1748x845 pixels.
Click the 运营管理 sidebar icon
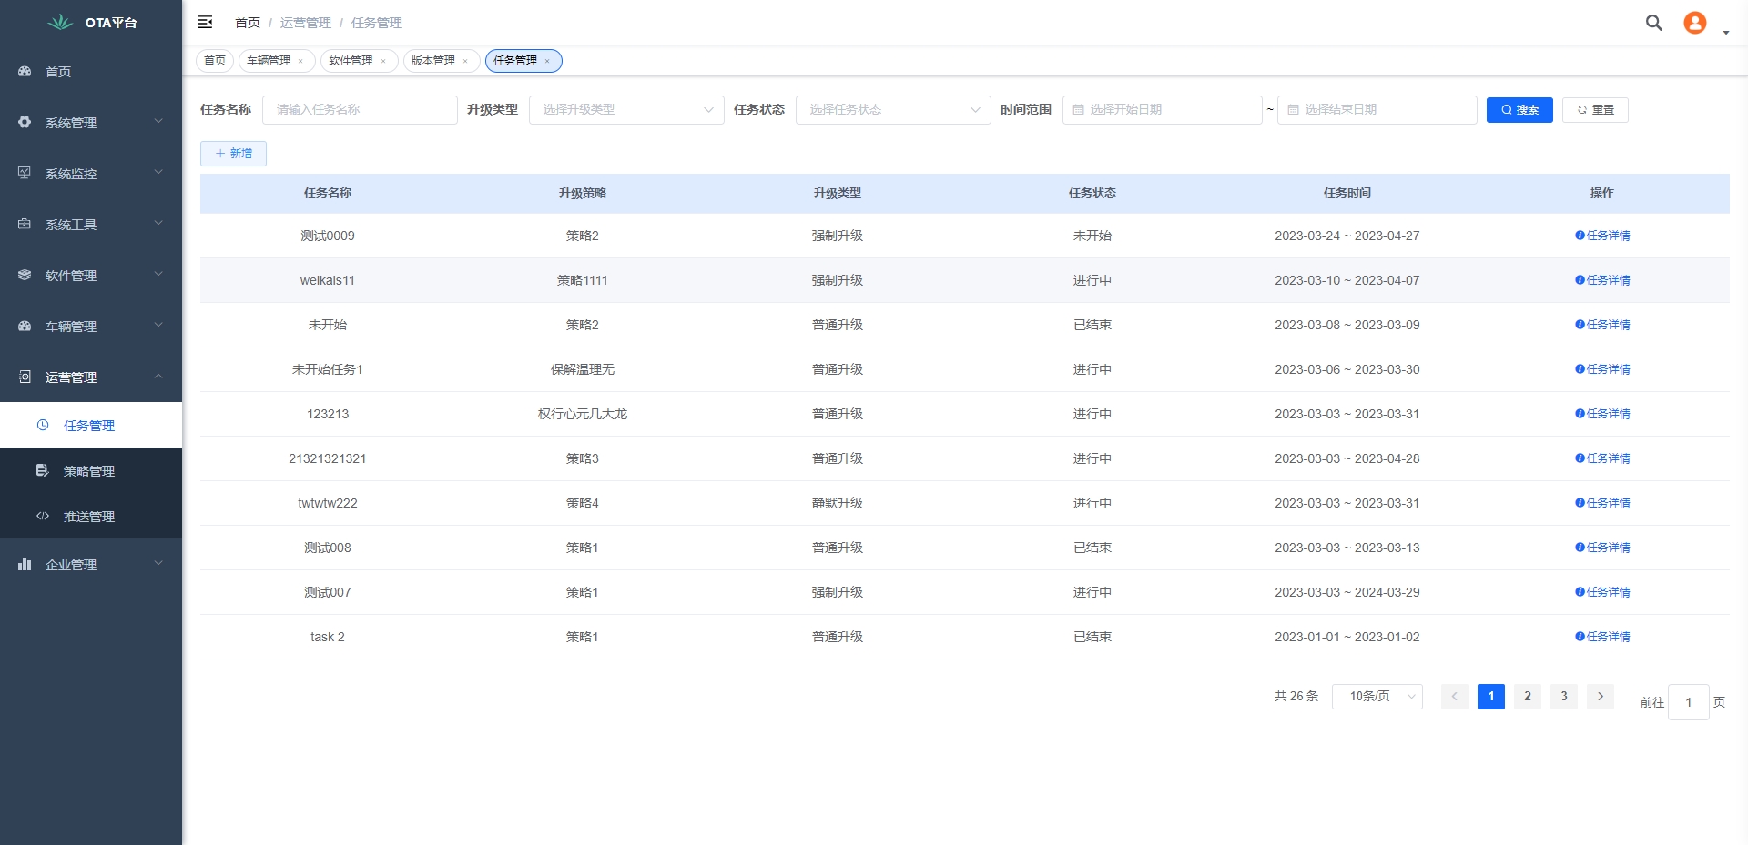(x=25, y=377)
